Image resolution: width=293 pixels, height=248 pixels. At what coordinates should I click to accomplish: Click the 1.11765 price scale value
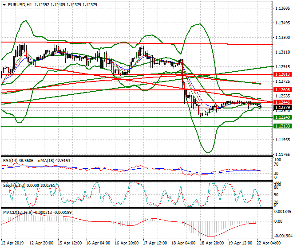[x=283, y=154]
